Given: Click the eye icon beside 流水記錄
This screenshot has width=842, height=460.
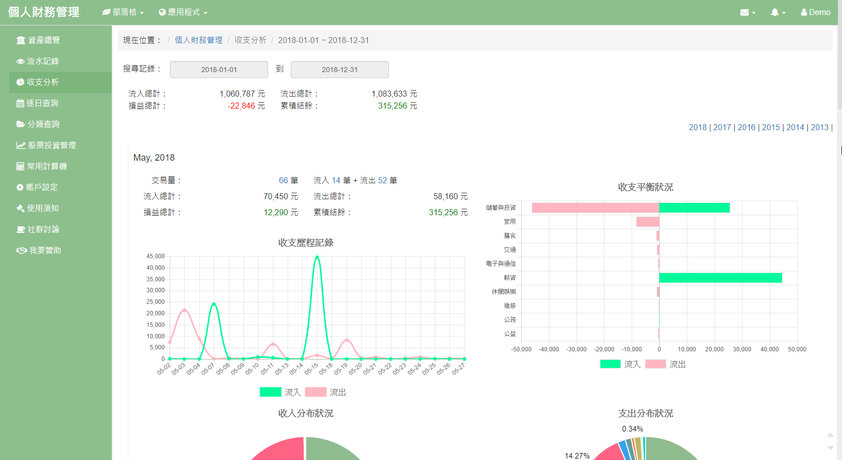Looking at the screenshot, I should point(21,61).
